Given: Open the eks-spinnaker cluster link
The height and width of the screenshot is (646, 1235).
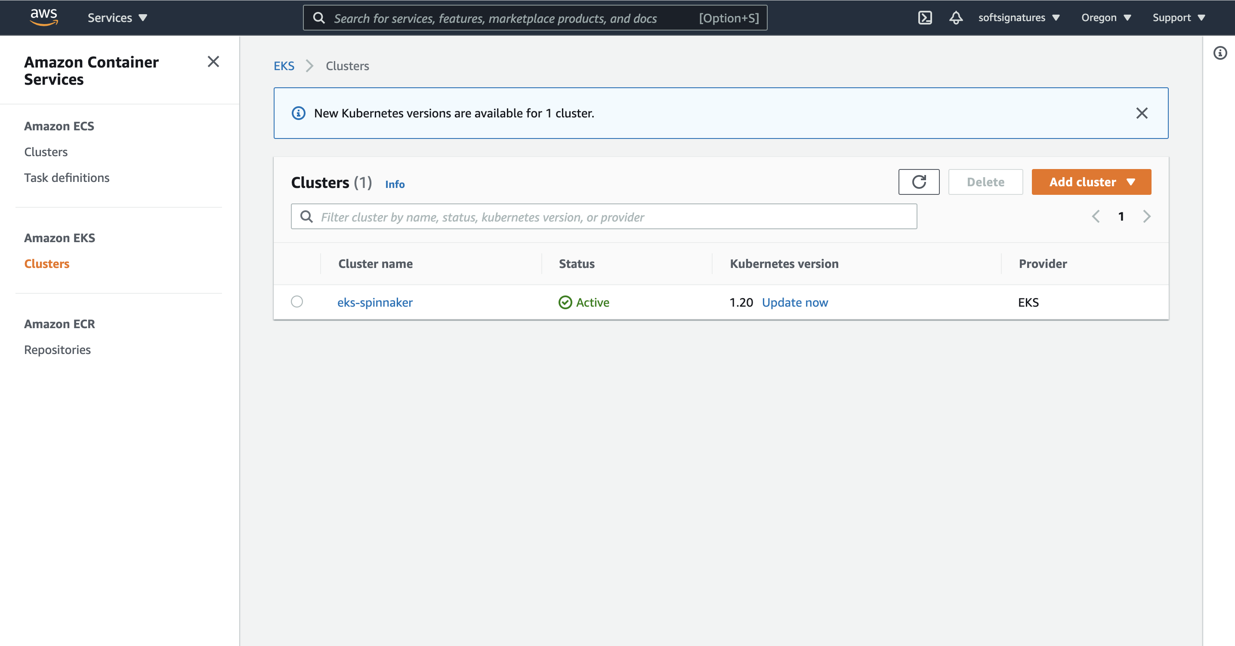Looking at the screenshot, I should 374,302.
